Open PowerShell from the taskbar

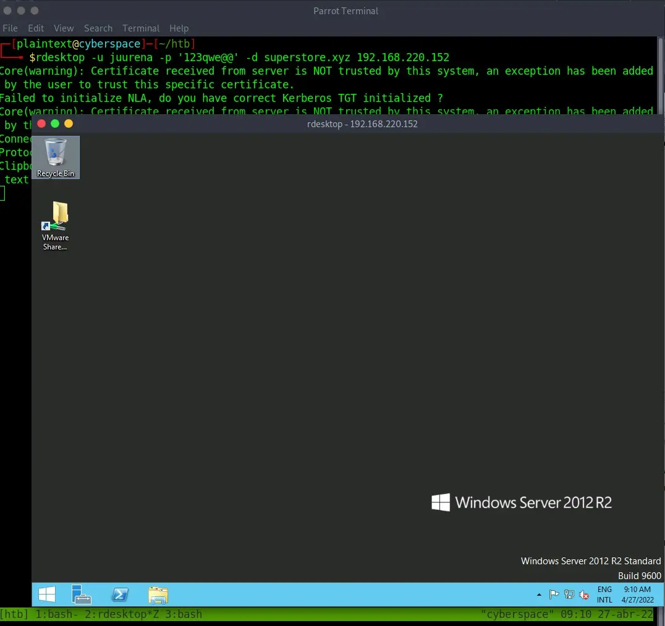pos(120,595)
